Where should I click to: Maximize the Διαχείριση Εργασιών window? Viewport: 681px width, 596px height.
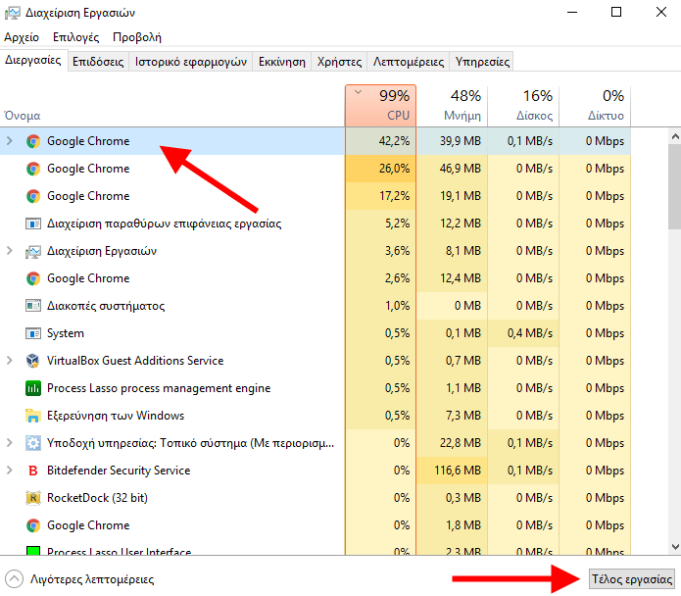click(616, 12)
